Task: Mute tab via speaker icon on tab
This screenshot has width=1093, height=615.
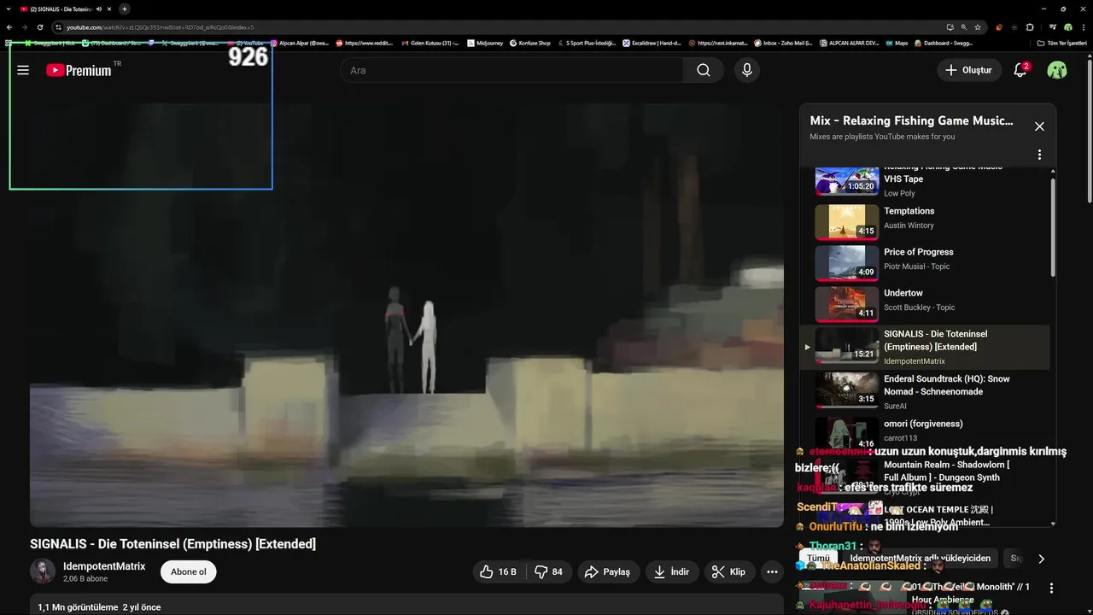Action: click(99, 9)
